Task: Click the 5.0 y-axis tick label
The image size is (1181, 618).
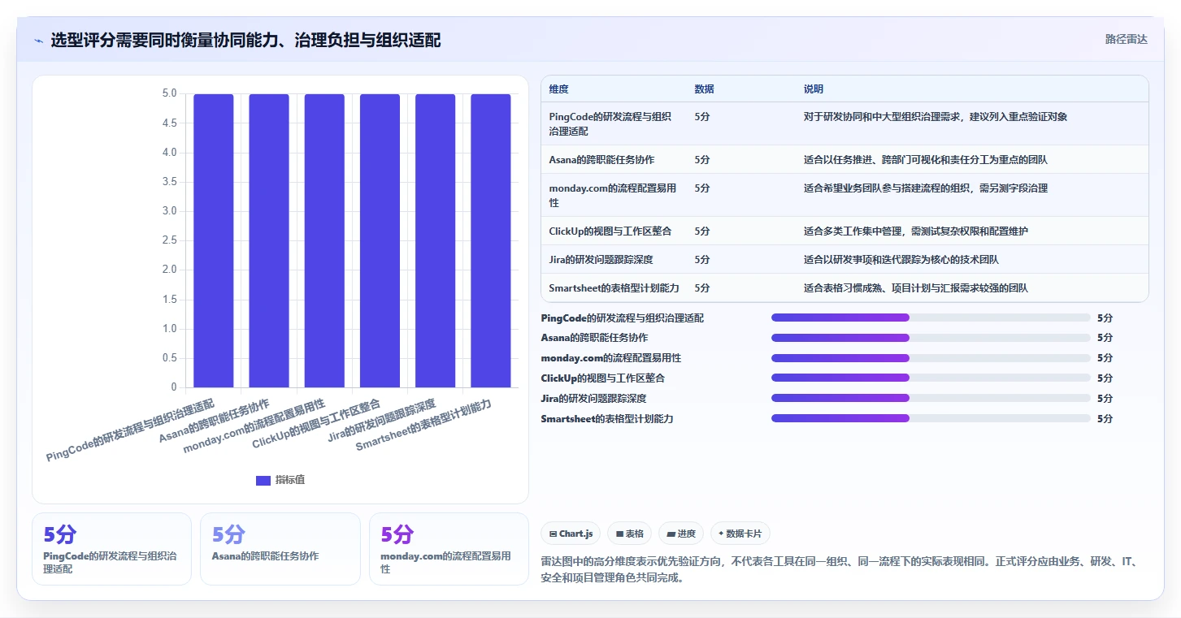Action: [170, 94]
